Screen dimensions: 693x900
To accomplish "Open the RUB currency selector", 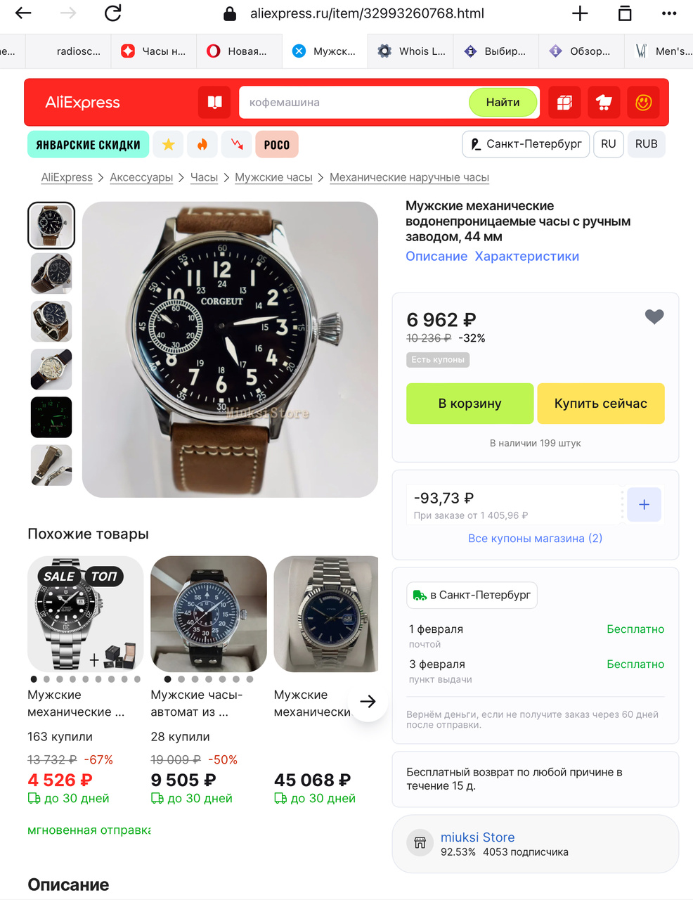I will tap(647, 144).
